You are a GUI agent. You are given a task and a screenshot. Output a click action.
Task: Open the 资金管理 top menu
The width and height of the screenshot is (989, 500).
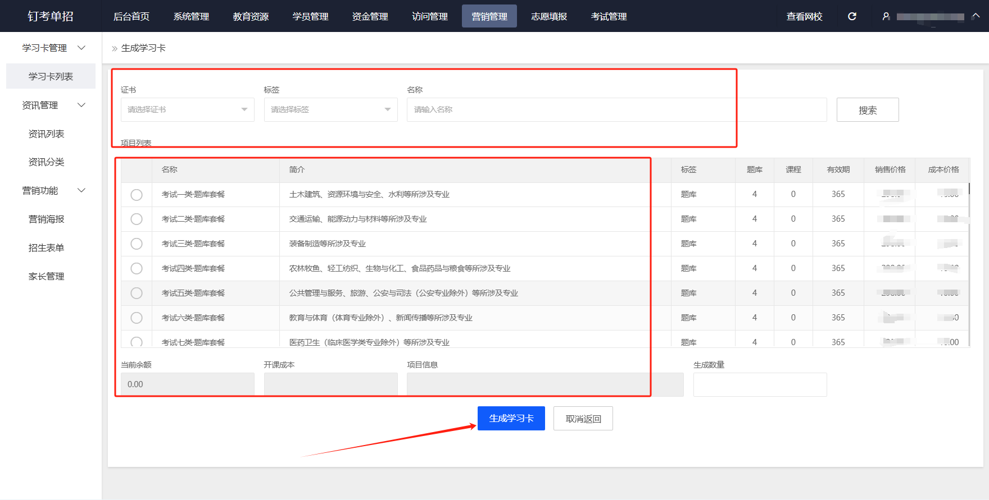[370, 16]
